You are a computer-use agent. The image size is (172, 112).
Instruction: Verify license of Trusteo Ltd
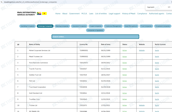(x=157, y=105)
